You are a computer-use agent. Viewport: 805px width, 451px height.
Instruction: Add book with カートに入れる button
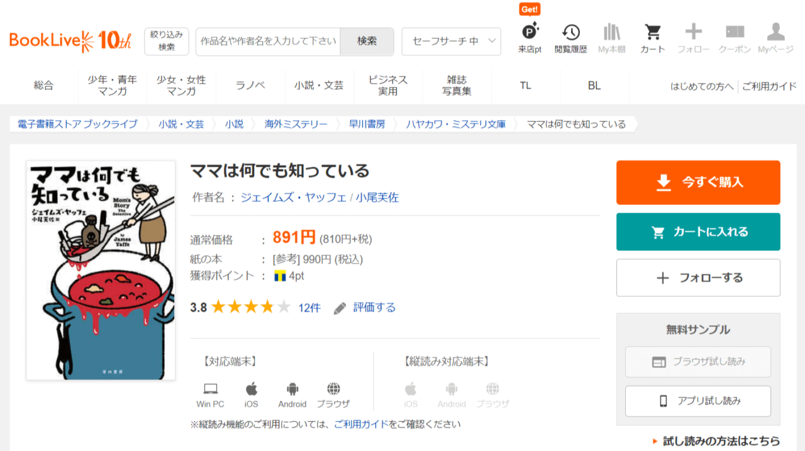698,231
